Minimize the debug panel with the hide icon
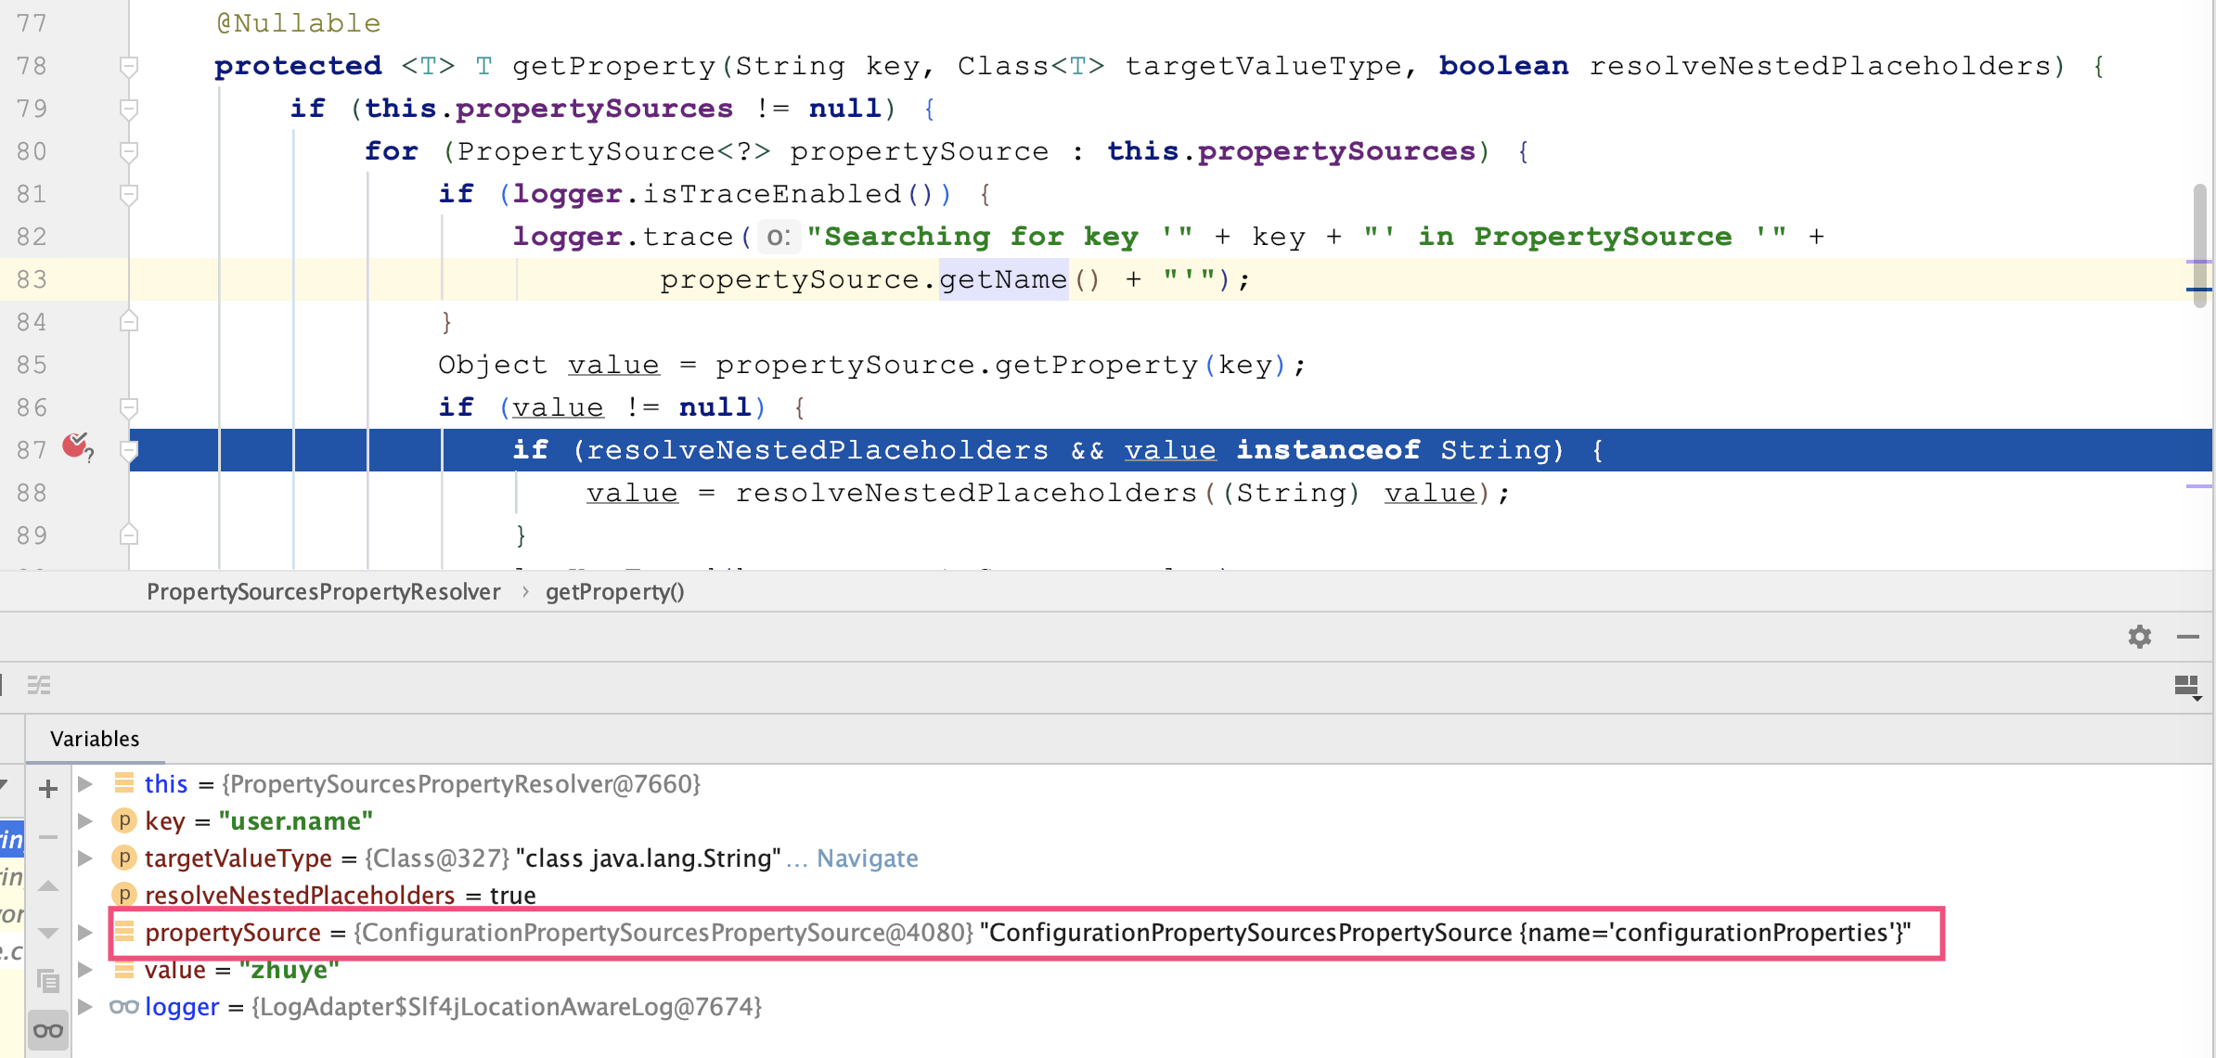 tap(2187, 637)
